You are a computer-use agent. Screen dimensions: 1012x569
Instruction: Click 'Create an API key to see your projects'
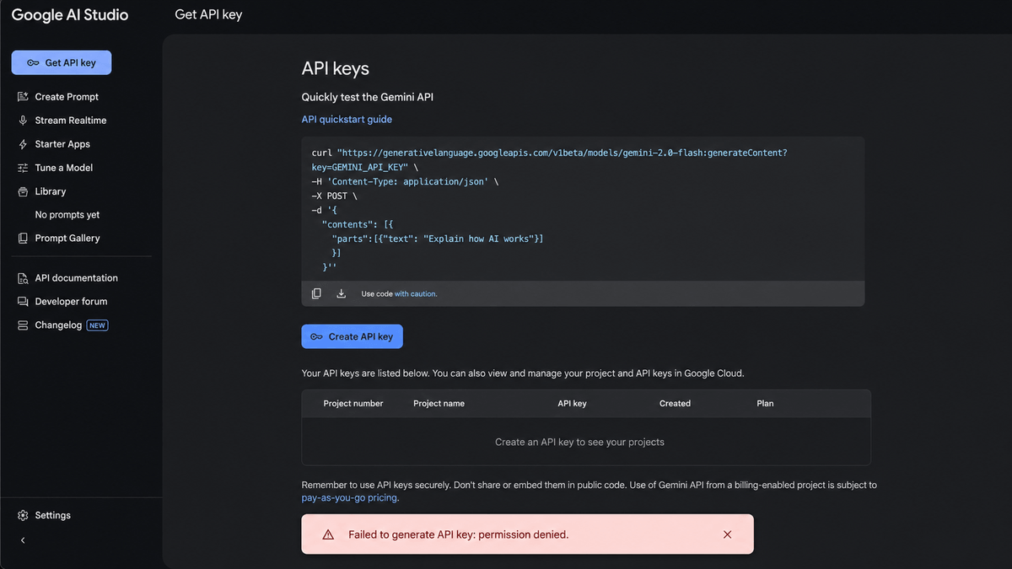coord(579,442)
